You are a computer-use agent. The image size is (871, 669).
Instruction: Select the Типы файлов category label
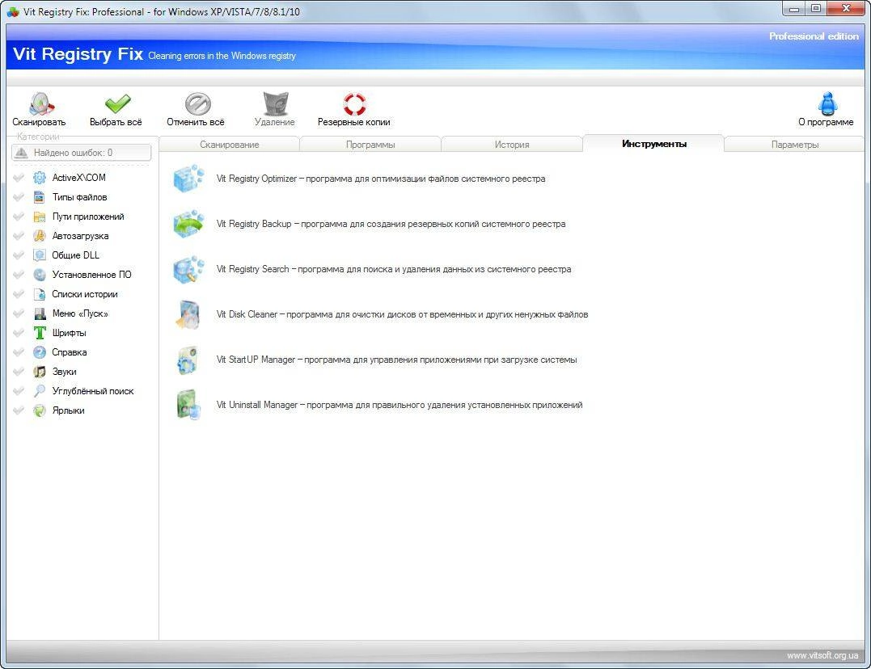79,197
